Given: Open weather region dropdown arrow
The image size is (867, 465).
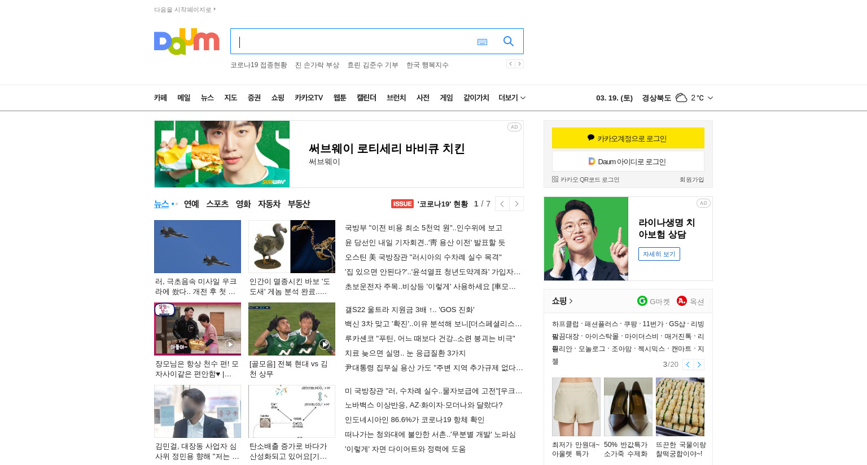Looking at the screenshot, I should click(710, 98).
